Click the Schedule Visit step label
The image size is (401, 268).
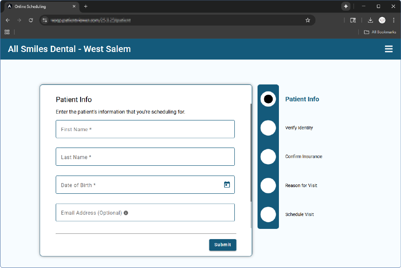click(x=299, y=215)
